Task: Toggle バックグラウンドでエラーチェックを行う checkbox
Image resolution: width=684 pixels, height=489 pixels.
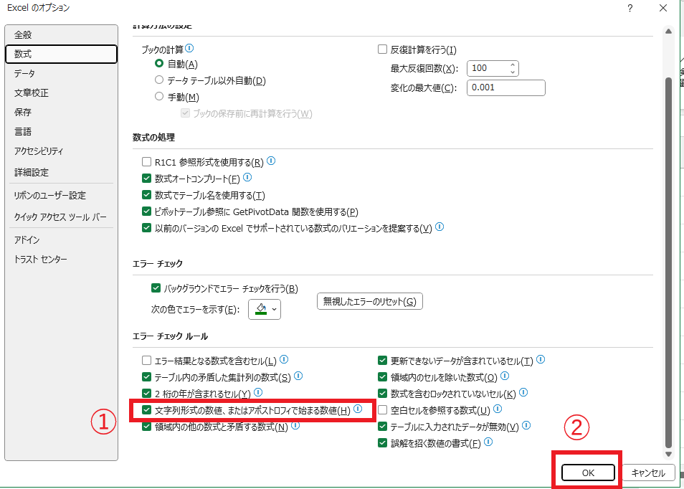Action: tap(156, 288)
